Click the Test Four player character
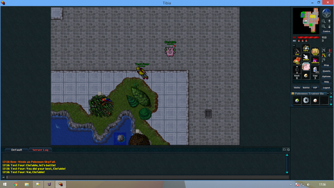 coord(142,73)
